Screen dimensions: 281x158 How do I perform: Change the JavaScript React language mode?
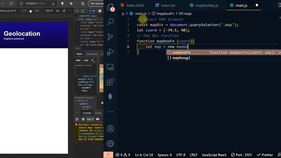click(x=214, y=155)
